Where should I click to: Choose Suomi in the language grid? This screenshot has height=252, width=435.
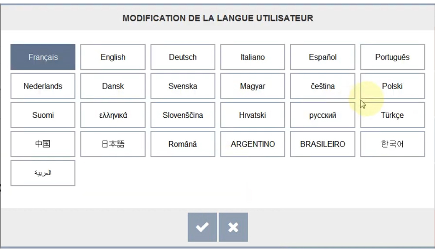coord(43,115)
